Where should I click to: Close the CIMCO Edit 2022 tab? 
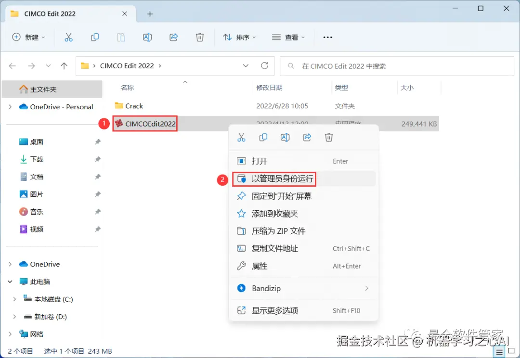(125, 13)
